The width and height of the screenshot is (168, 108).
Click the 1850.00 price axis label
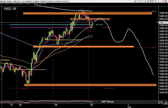tap(163, 86)
